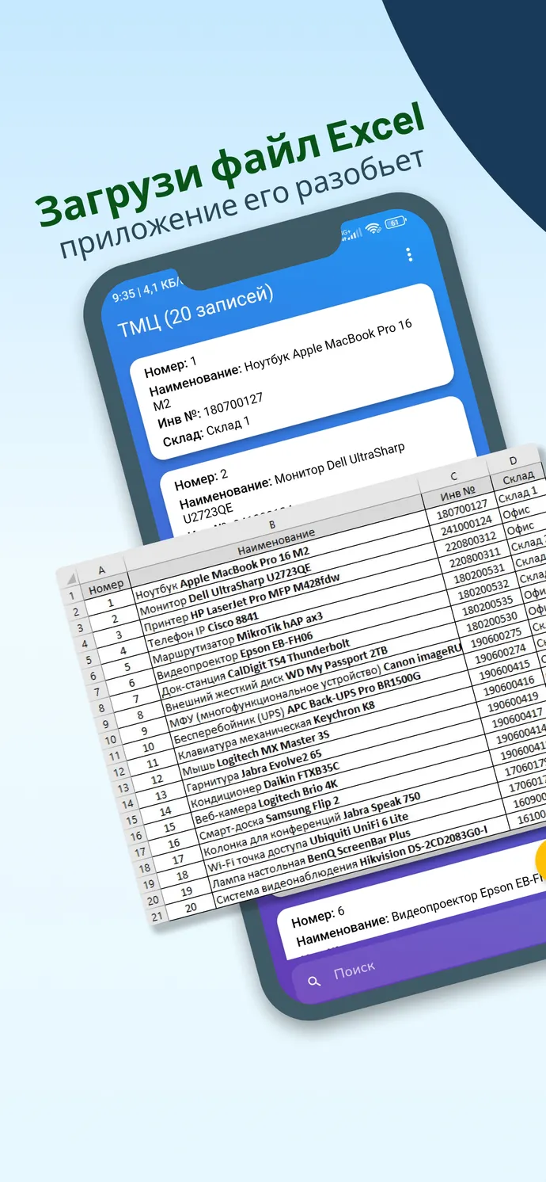
Task: Select the ТМЦ (20 записей) title
Action: pyautogui.click(x=195, y=311)
